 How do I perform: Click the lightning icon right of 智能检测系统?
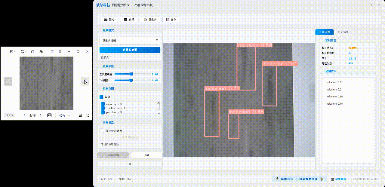coord(322,179)
